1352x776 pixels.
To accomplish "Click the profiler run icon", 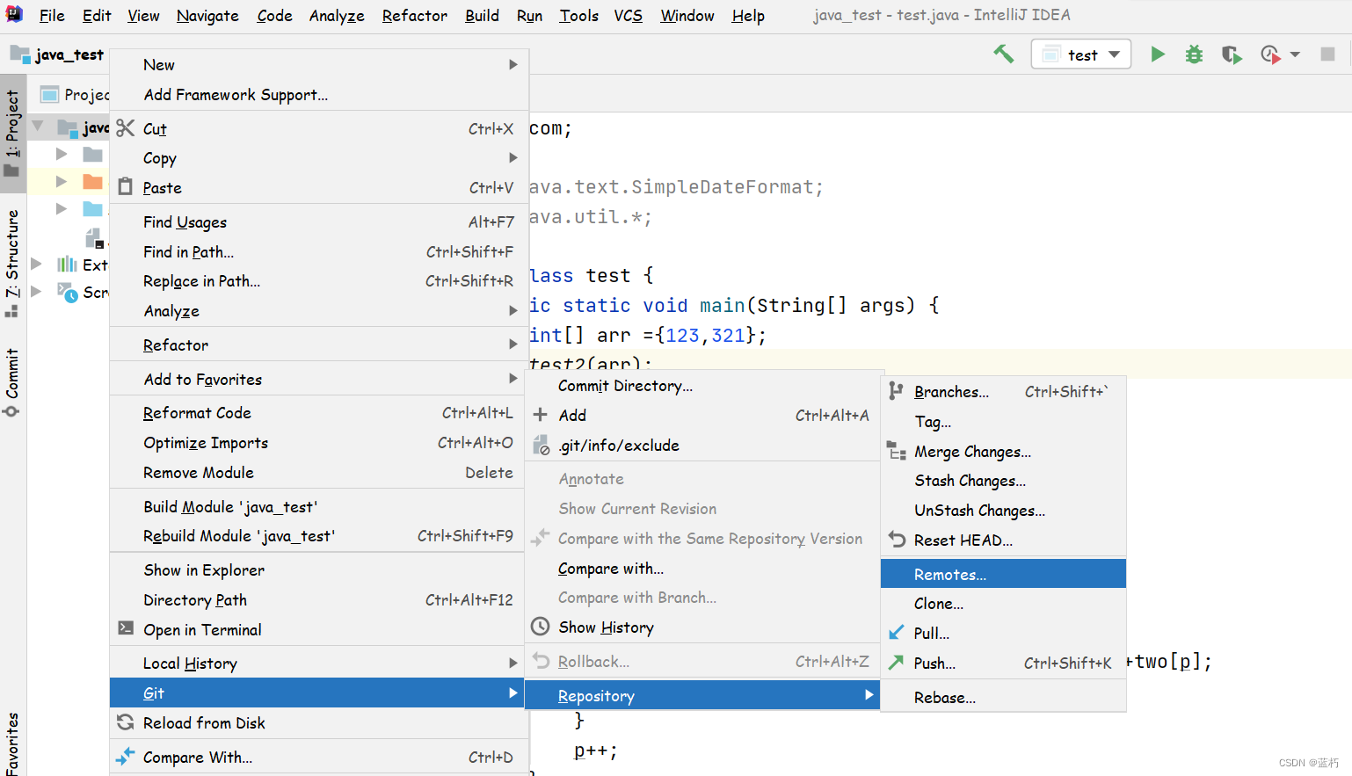I will [x=1269, y=54].
